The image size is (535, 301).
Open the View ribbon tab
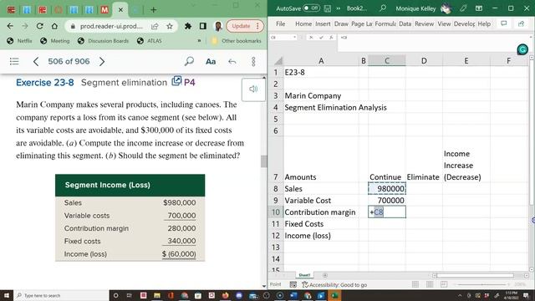(x=444, y=24)
